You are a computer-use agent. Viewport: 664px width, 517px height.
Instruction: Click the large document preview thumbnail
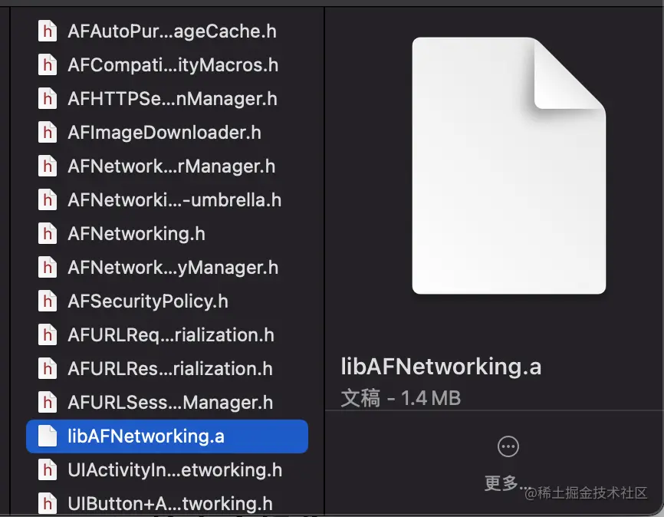(x=508, y=165)
